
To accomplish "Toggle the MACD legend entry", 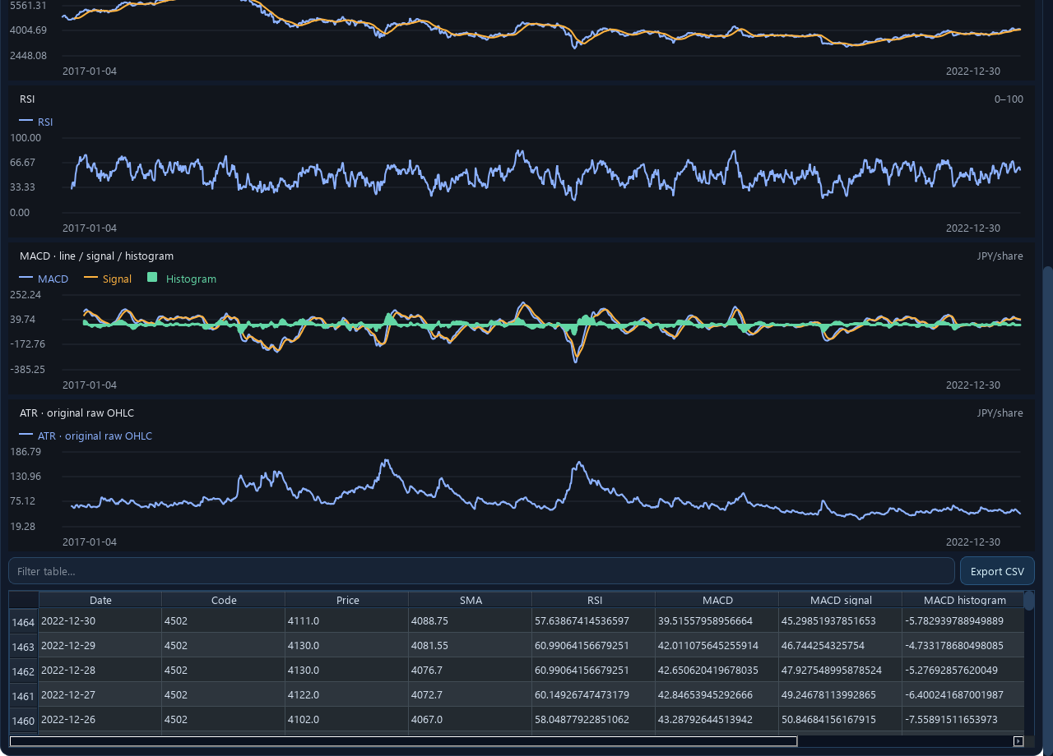I will tap(44, 279).
